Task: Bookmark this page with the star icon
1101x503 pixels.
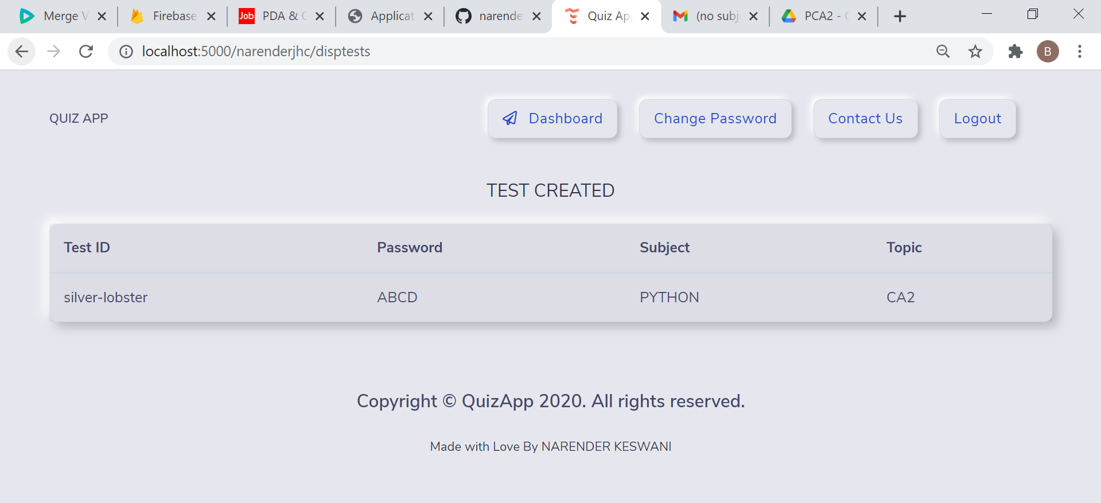Action: click(975, 52)
